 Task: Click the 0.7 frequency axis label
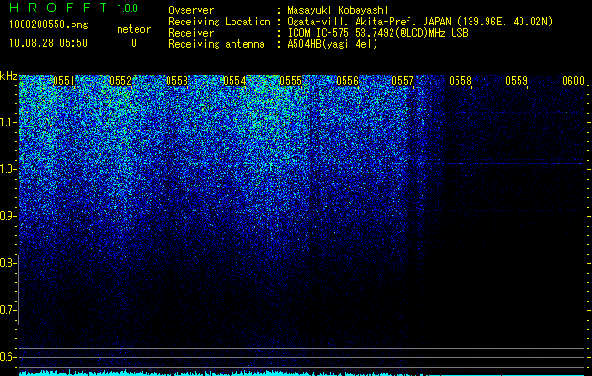8,310
